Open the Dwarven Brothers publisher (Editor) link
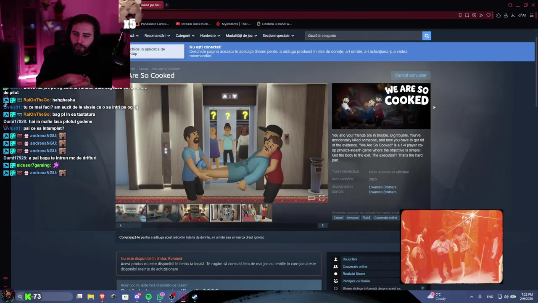Image resolution: width=538 pixels, height=303 pixels. click(382, 192)
